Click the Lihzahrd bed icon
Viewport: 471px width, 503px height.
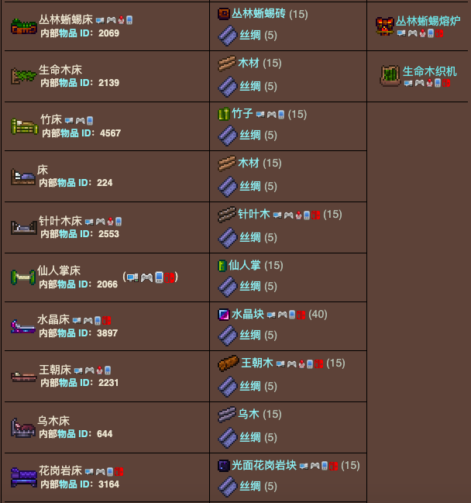[x=24, y=26]
